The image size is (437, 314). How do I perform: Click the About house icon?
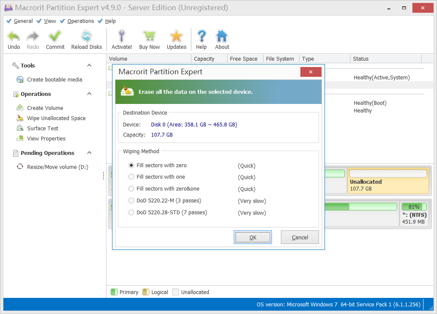click(222, 36)
